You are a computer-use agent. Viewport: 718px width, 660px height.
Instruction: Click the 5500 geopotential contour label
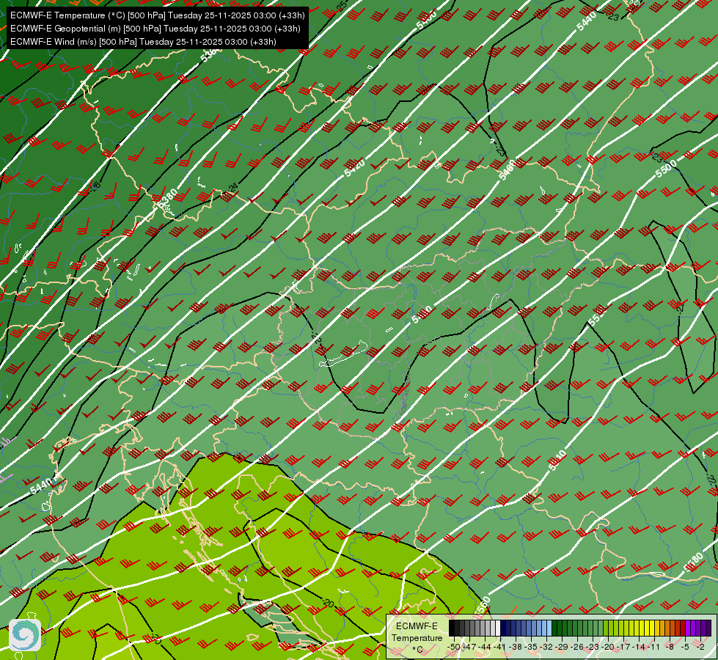(666, 169)
